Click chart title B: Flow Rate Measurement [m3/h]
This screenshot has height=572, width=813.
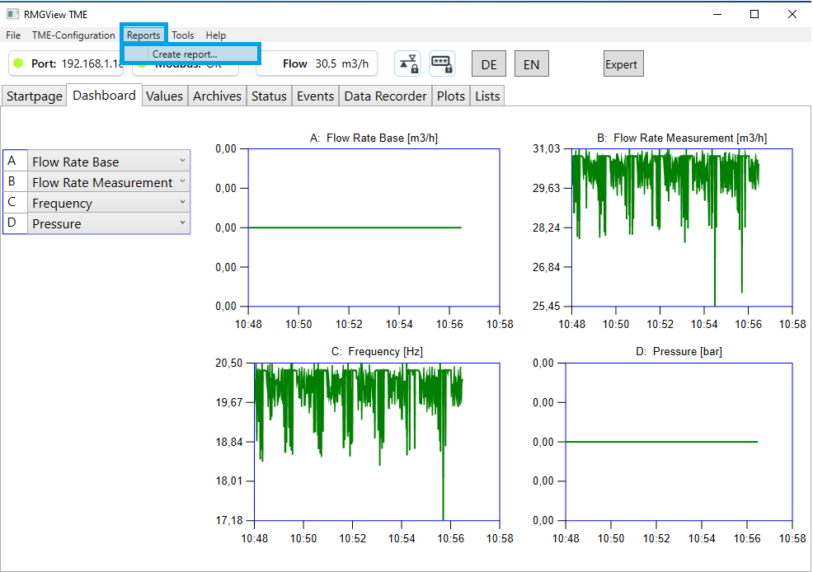tap(682, 138)
